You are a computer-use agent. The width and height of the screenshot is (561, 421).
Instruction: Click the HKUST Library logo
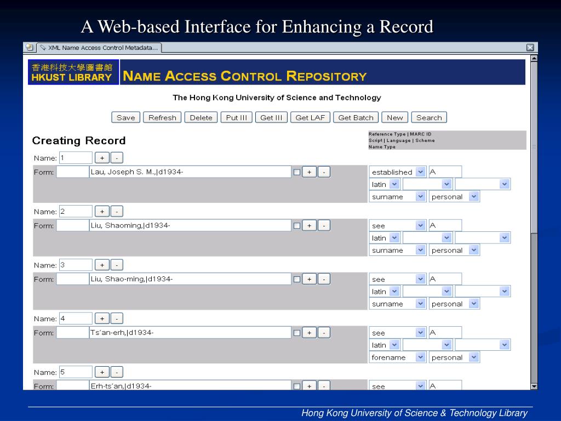73,72
